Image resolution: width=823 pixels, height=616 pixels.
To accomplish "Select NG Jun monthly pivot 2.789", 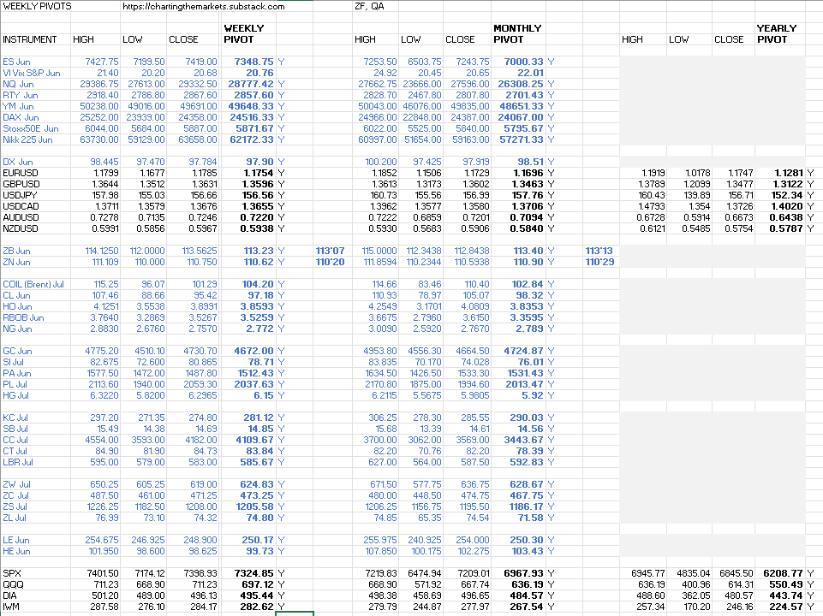I will click(529, 329).
